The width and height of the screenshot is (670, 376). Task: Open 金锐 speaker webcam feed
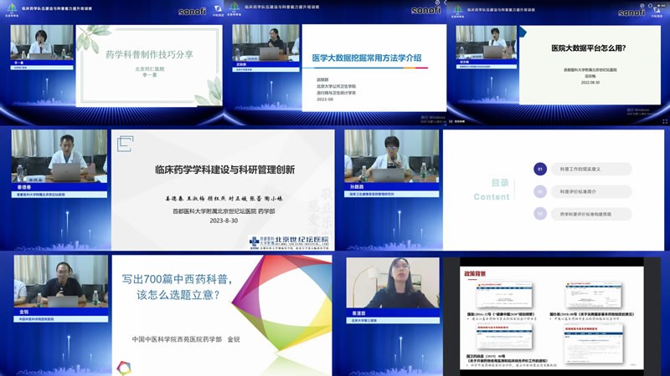60,282
